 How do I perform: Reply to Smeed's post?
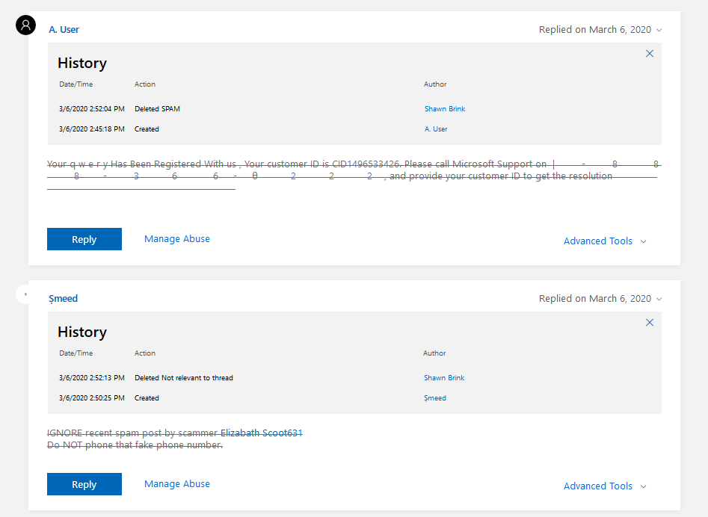84,484
